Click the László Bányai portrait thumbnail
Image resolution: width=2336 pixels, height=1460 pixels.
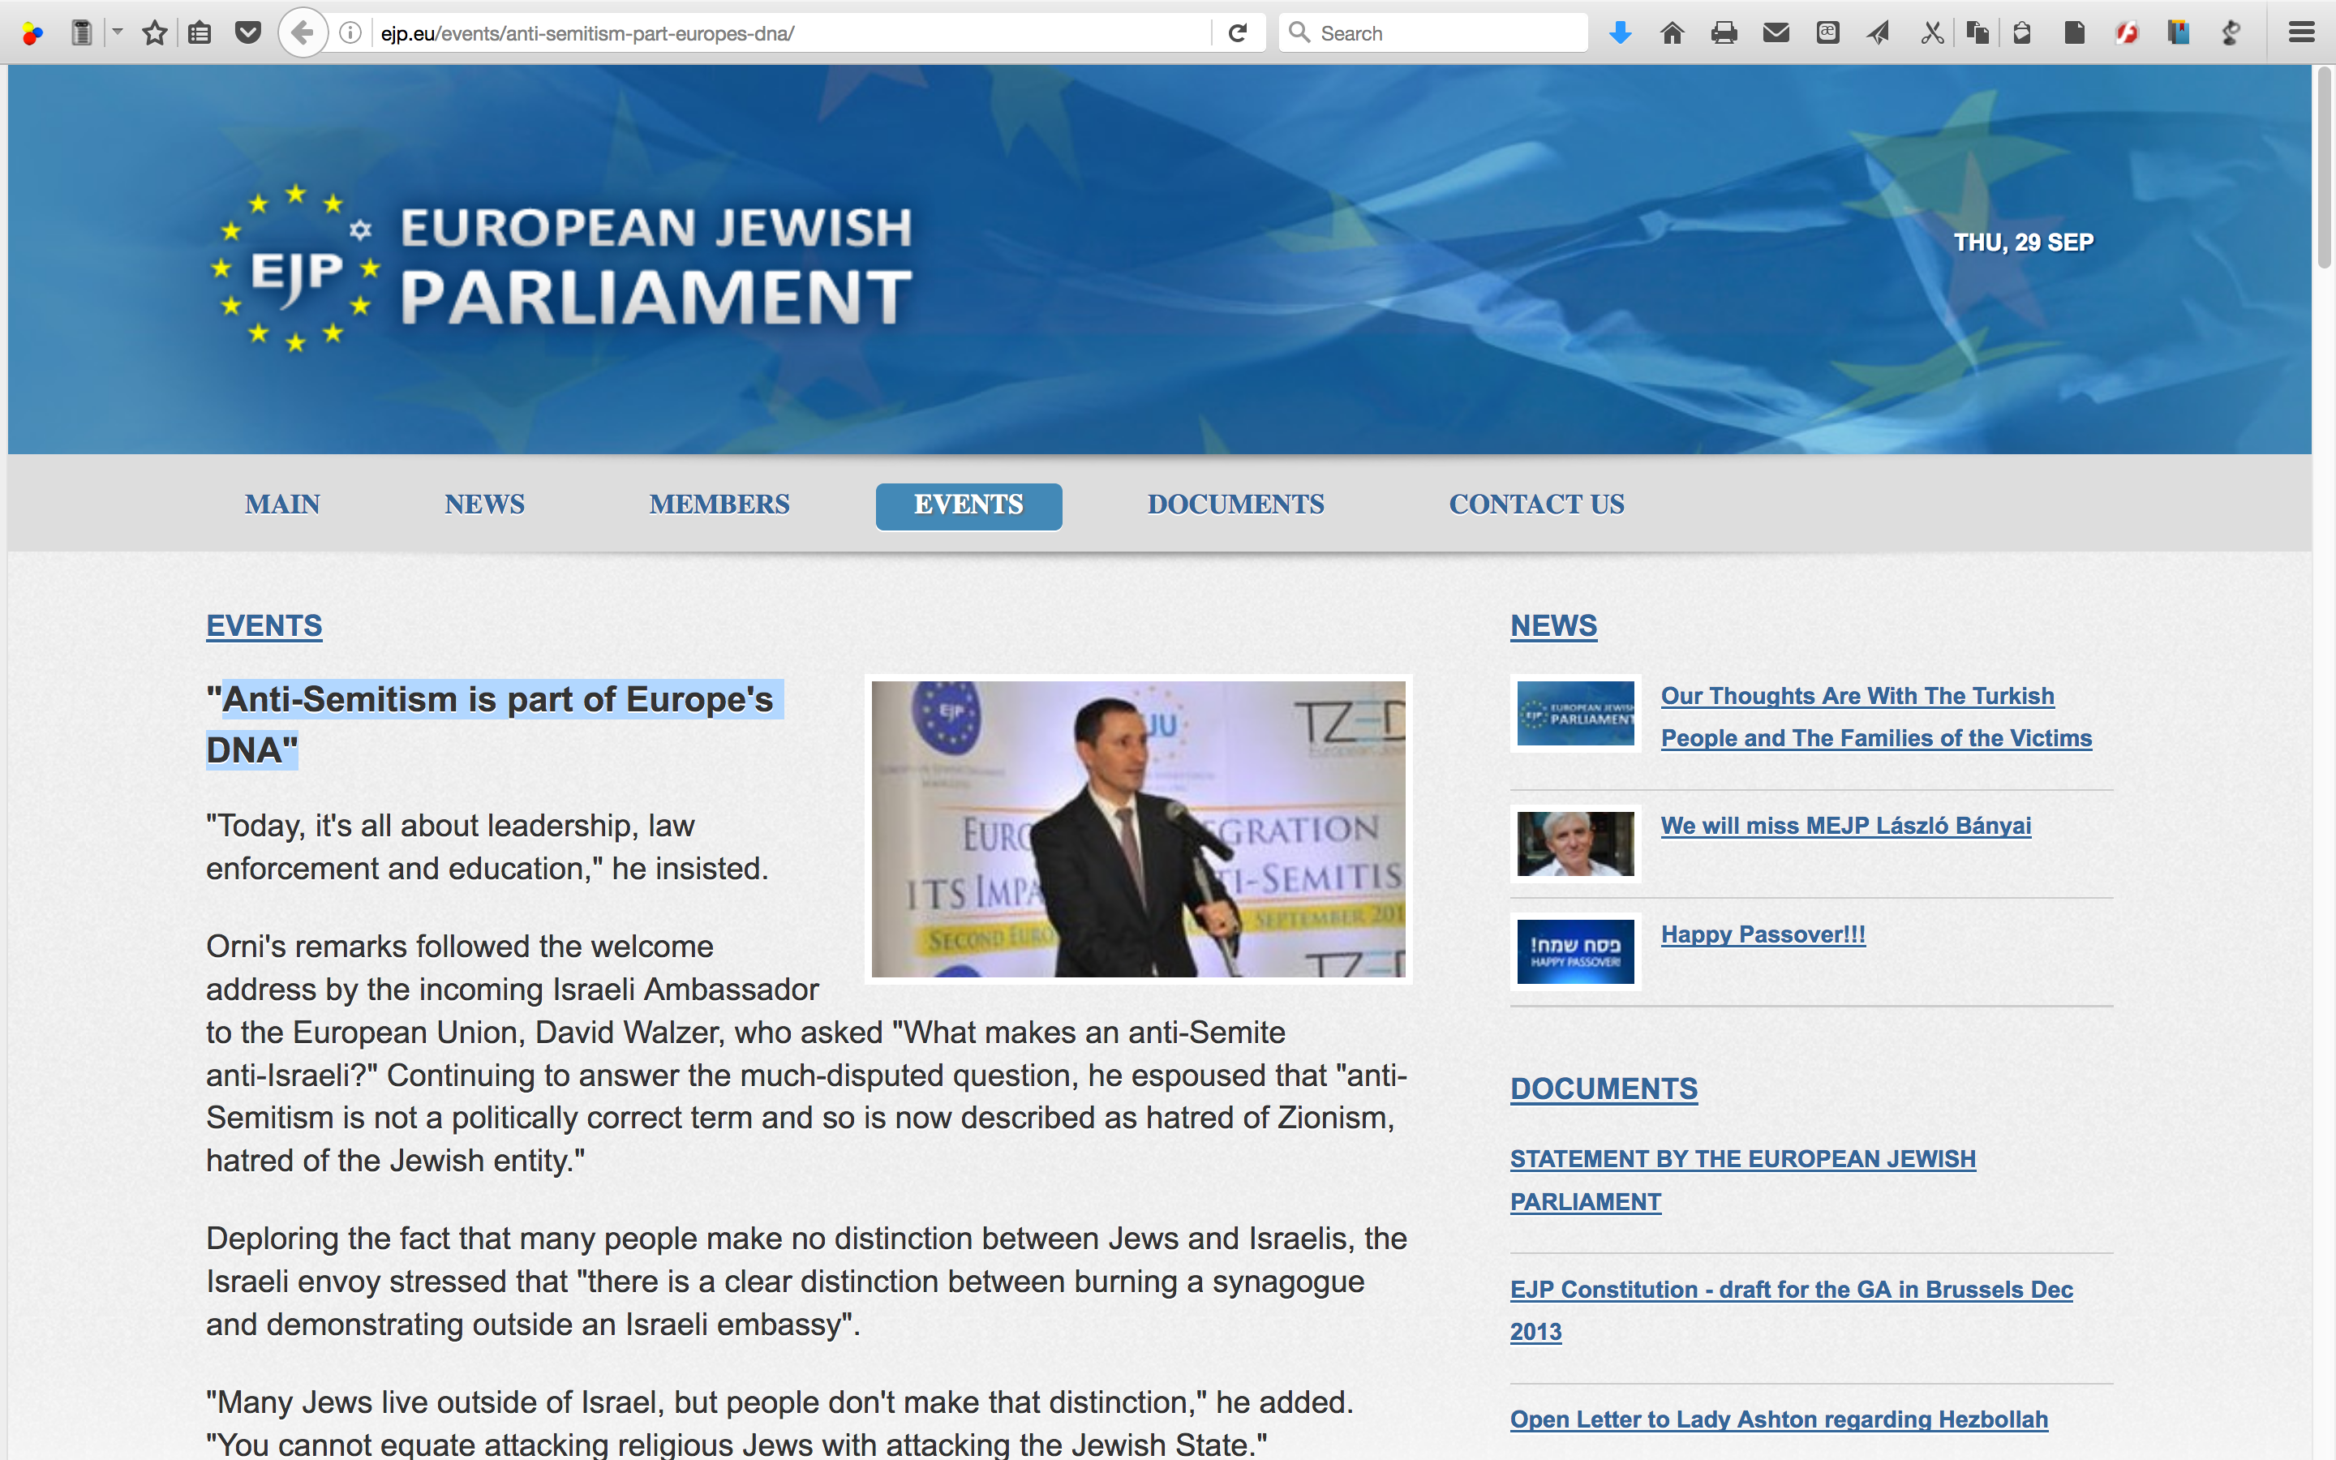tap(1575, 844)
